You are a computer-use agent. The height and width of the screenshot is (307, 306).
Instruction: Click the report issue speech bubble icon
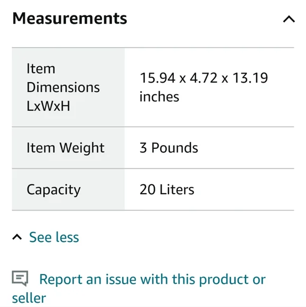(20, 278)
